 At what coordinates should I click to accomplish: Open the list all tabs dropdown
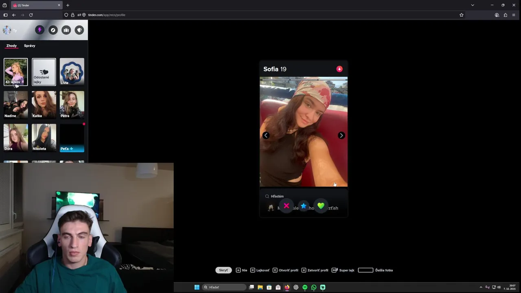pyautogui.click(x=473, y=5)
